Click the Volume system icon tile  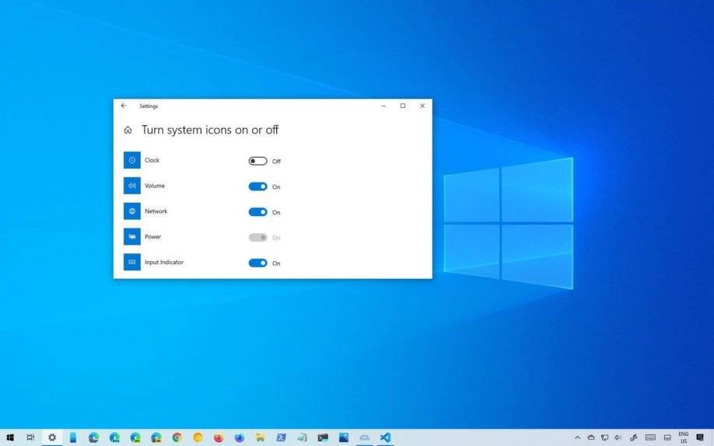coord(132,186)
